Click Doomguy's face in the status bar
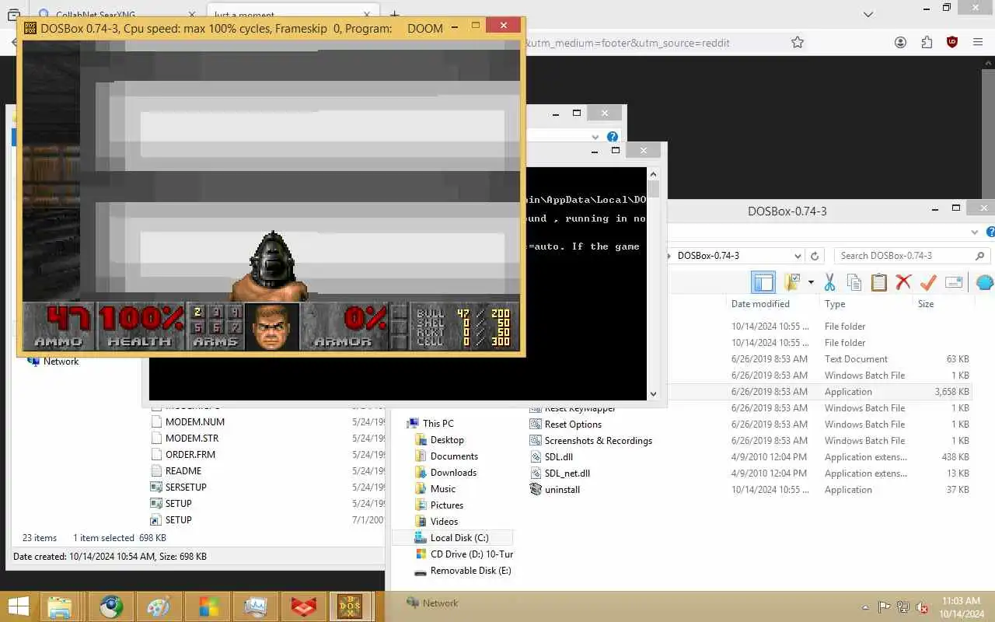 [x=272, y=327]
